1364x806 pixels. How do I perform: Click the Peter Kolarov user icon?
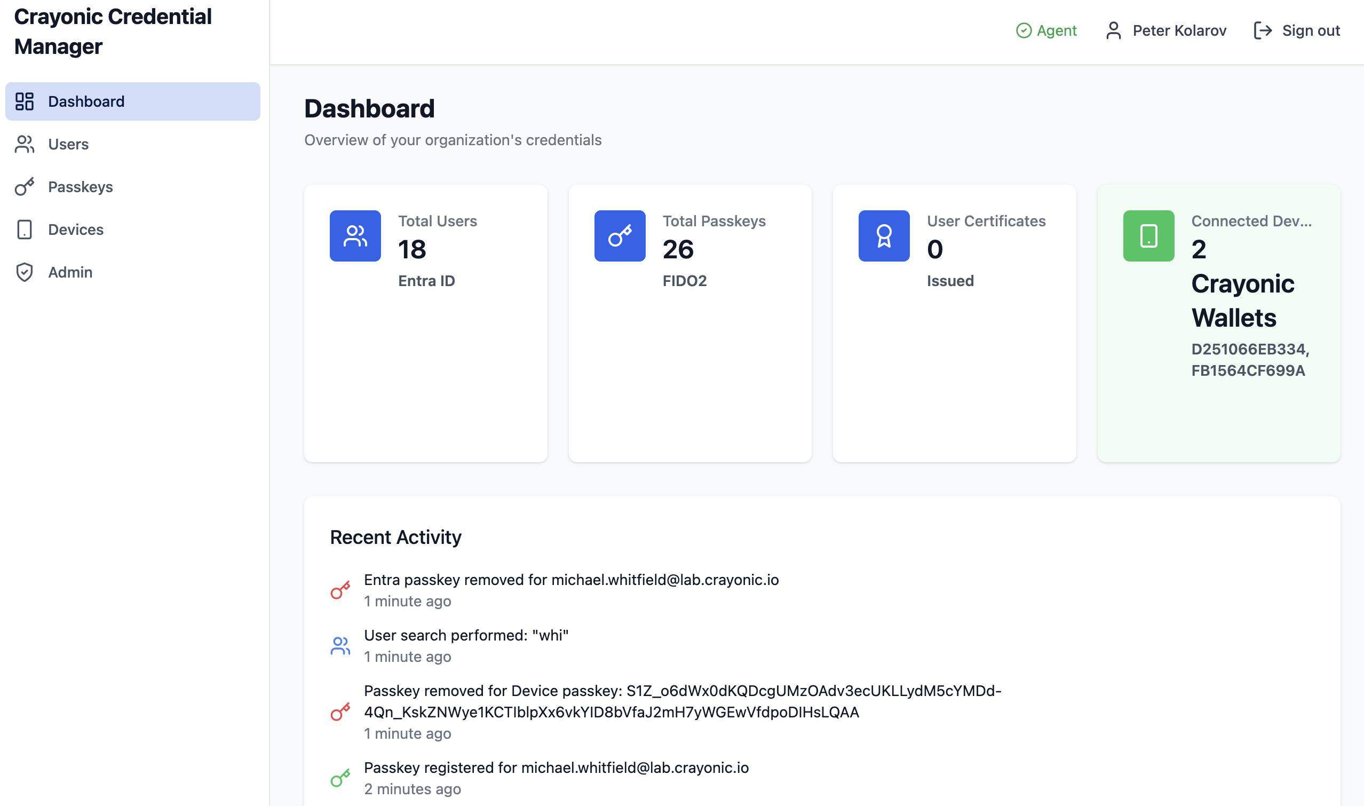1113,30
